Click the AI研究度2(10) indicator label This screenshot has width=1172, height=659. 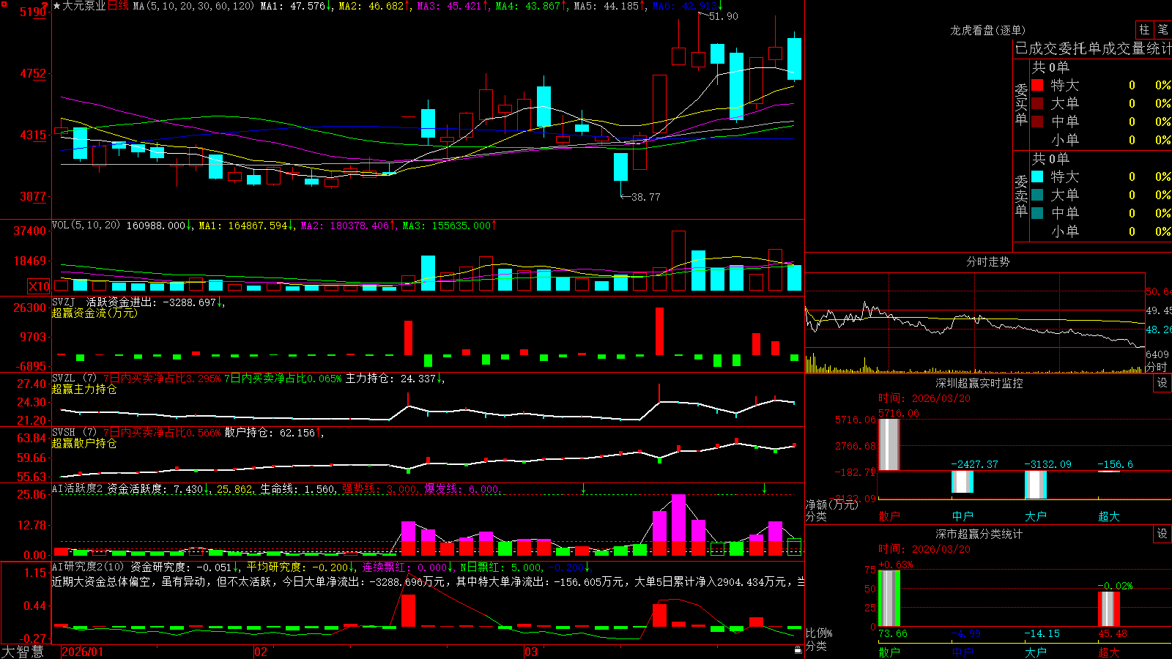click(x=88, y=567)
